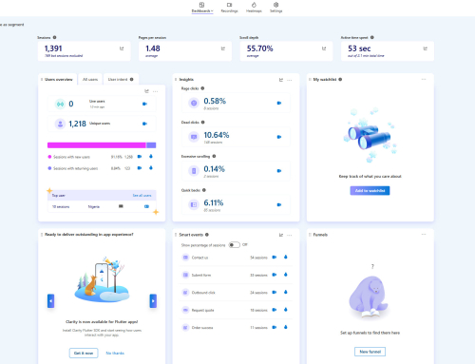This screenshot has width=475, height=364.
Task: View recordings for Dead clicks 10.64%
Action: tap(279, 137)
